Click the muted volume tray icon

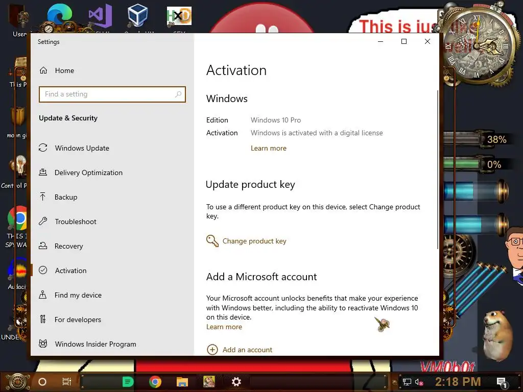(419, 382)
